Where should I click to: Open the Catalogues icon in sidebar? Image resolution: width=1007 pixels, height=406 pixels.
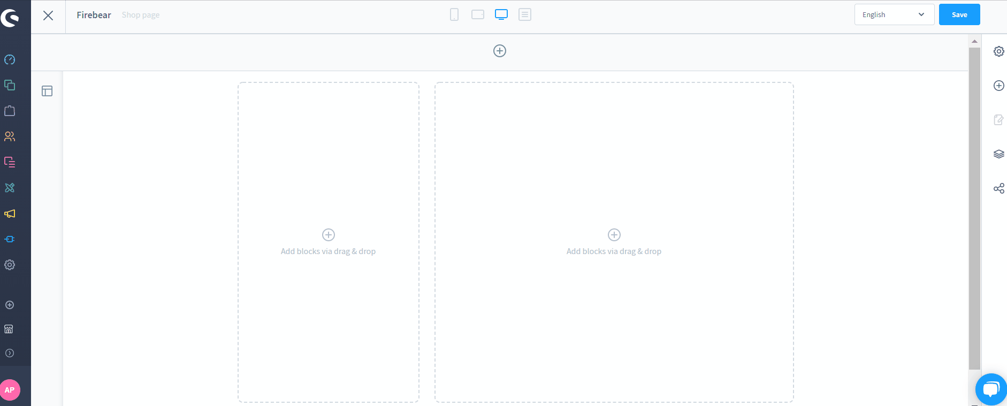pyautogui.click(x=10, y=85)
